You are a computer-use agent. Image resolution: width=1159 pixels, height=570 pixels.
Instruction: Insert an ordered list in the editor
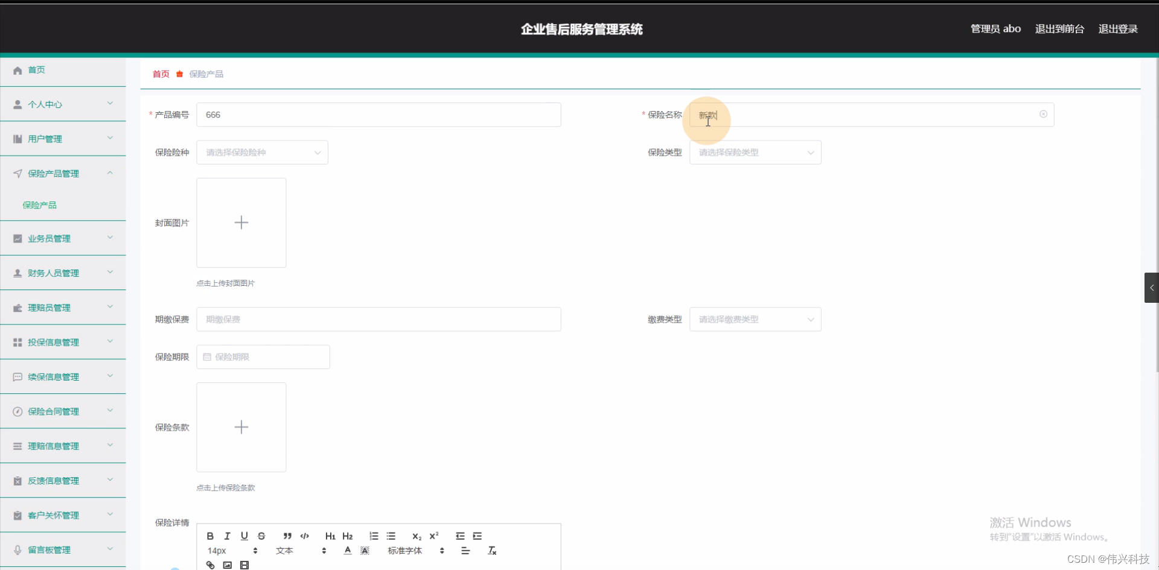point(374,536)
